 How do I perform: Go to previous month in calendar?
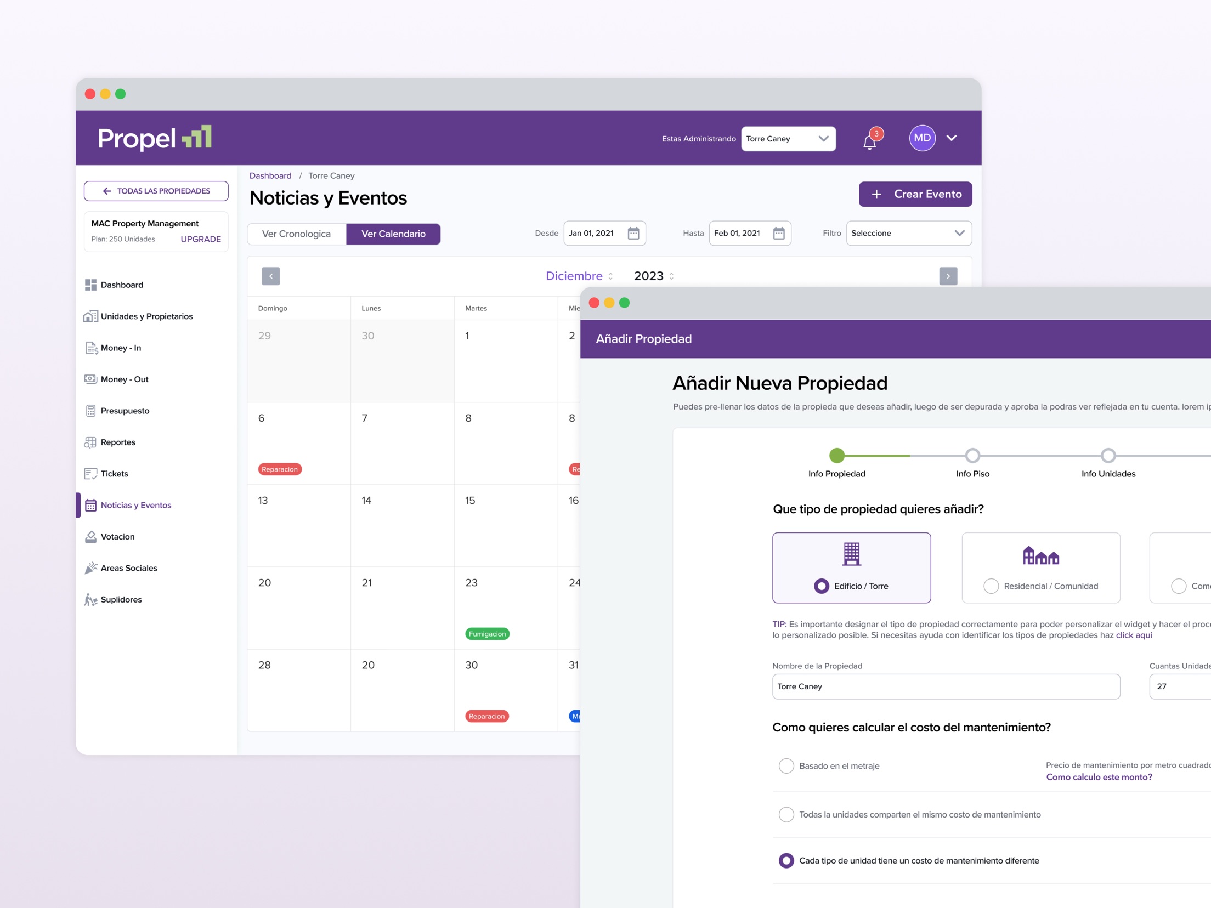[271, 276]
